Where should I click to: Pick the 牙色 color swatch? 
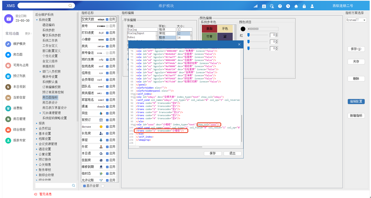click(x=225, y=29)
